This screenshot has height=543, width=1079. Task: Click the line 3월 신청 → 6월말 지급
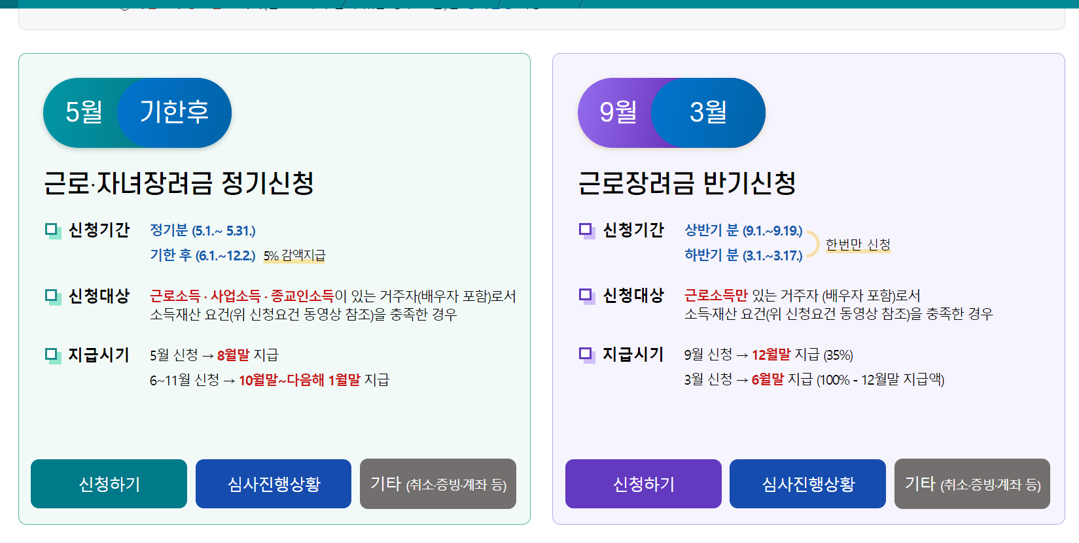pos(815,380)
